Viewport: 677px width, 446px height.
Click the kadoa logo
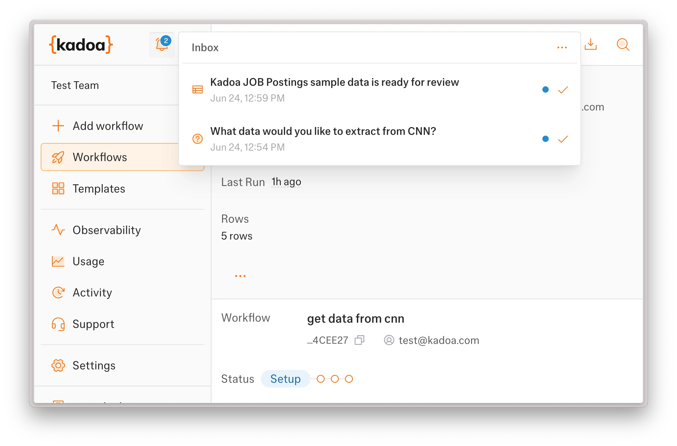tap(81, 45)
